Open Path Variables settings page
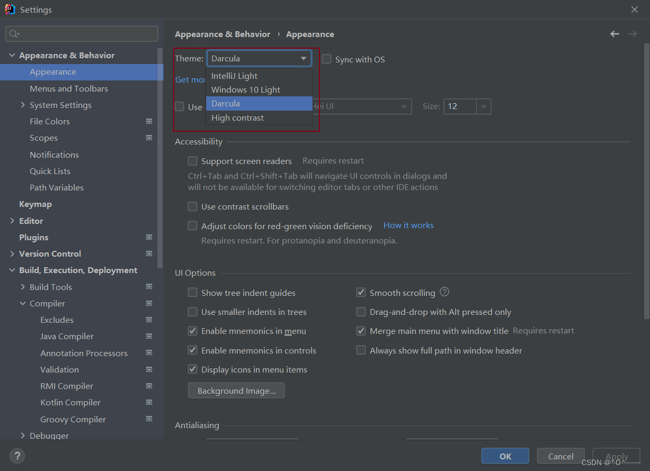The image size is (650, 471). (x=57, y=187)
